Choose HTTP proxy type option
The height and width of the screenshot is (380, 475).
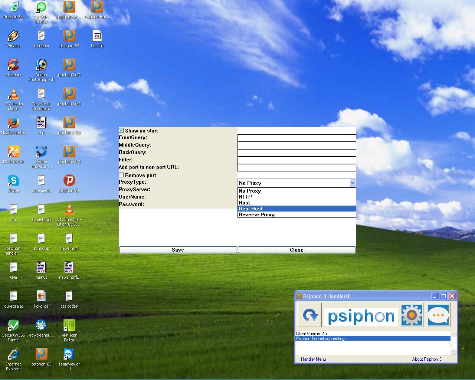click(x=297, y=197)
